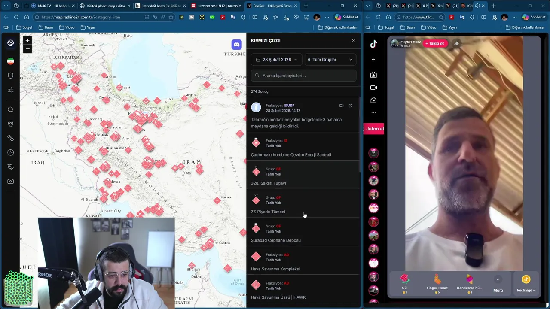This screenshot has width=550, height=309.
Task: Open the Basın bookmarks folder in left browser
Action: [46, 27]
